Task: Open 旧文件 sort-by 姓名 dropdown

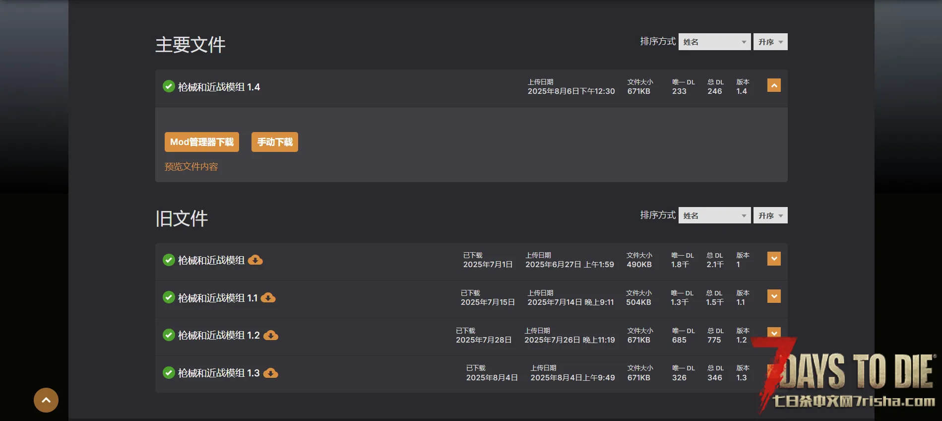Action: pos(714,215)
